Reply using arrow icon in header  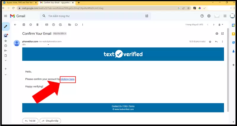tap(216, 42)
